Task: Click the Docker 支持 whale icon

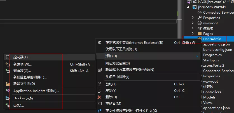Action: coord(8,98)
